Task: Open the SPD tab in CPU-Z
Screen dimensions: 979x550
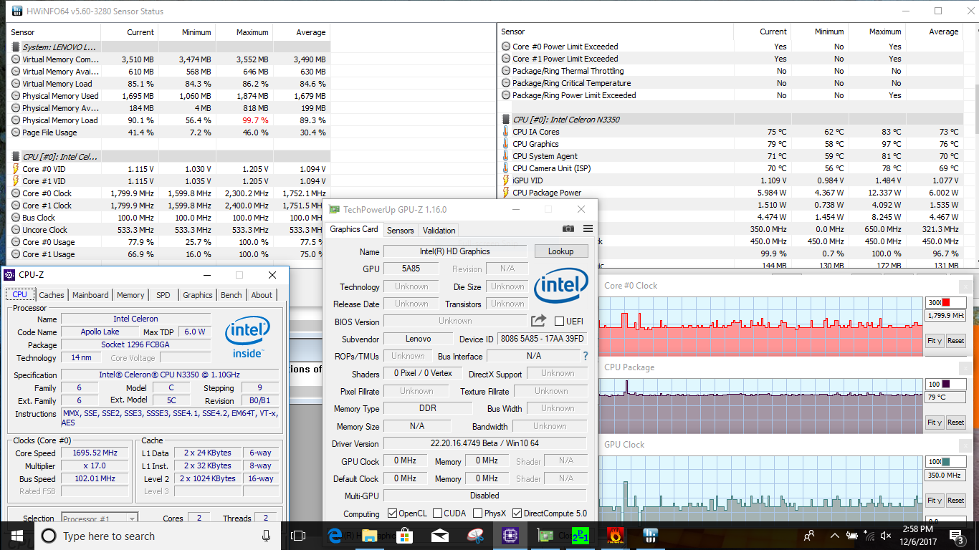Action: (x=163, y=294)
